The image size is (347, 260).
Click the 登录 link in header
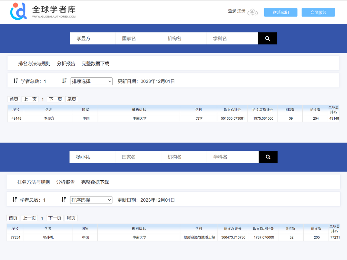(x=232, y=11)
